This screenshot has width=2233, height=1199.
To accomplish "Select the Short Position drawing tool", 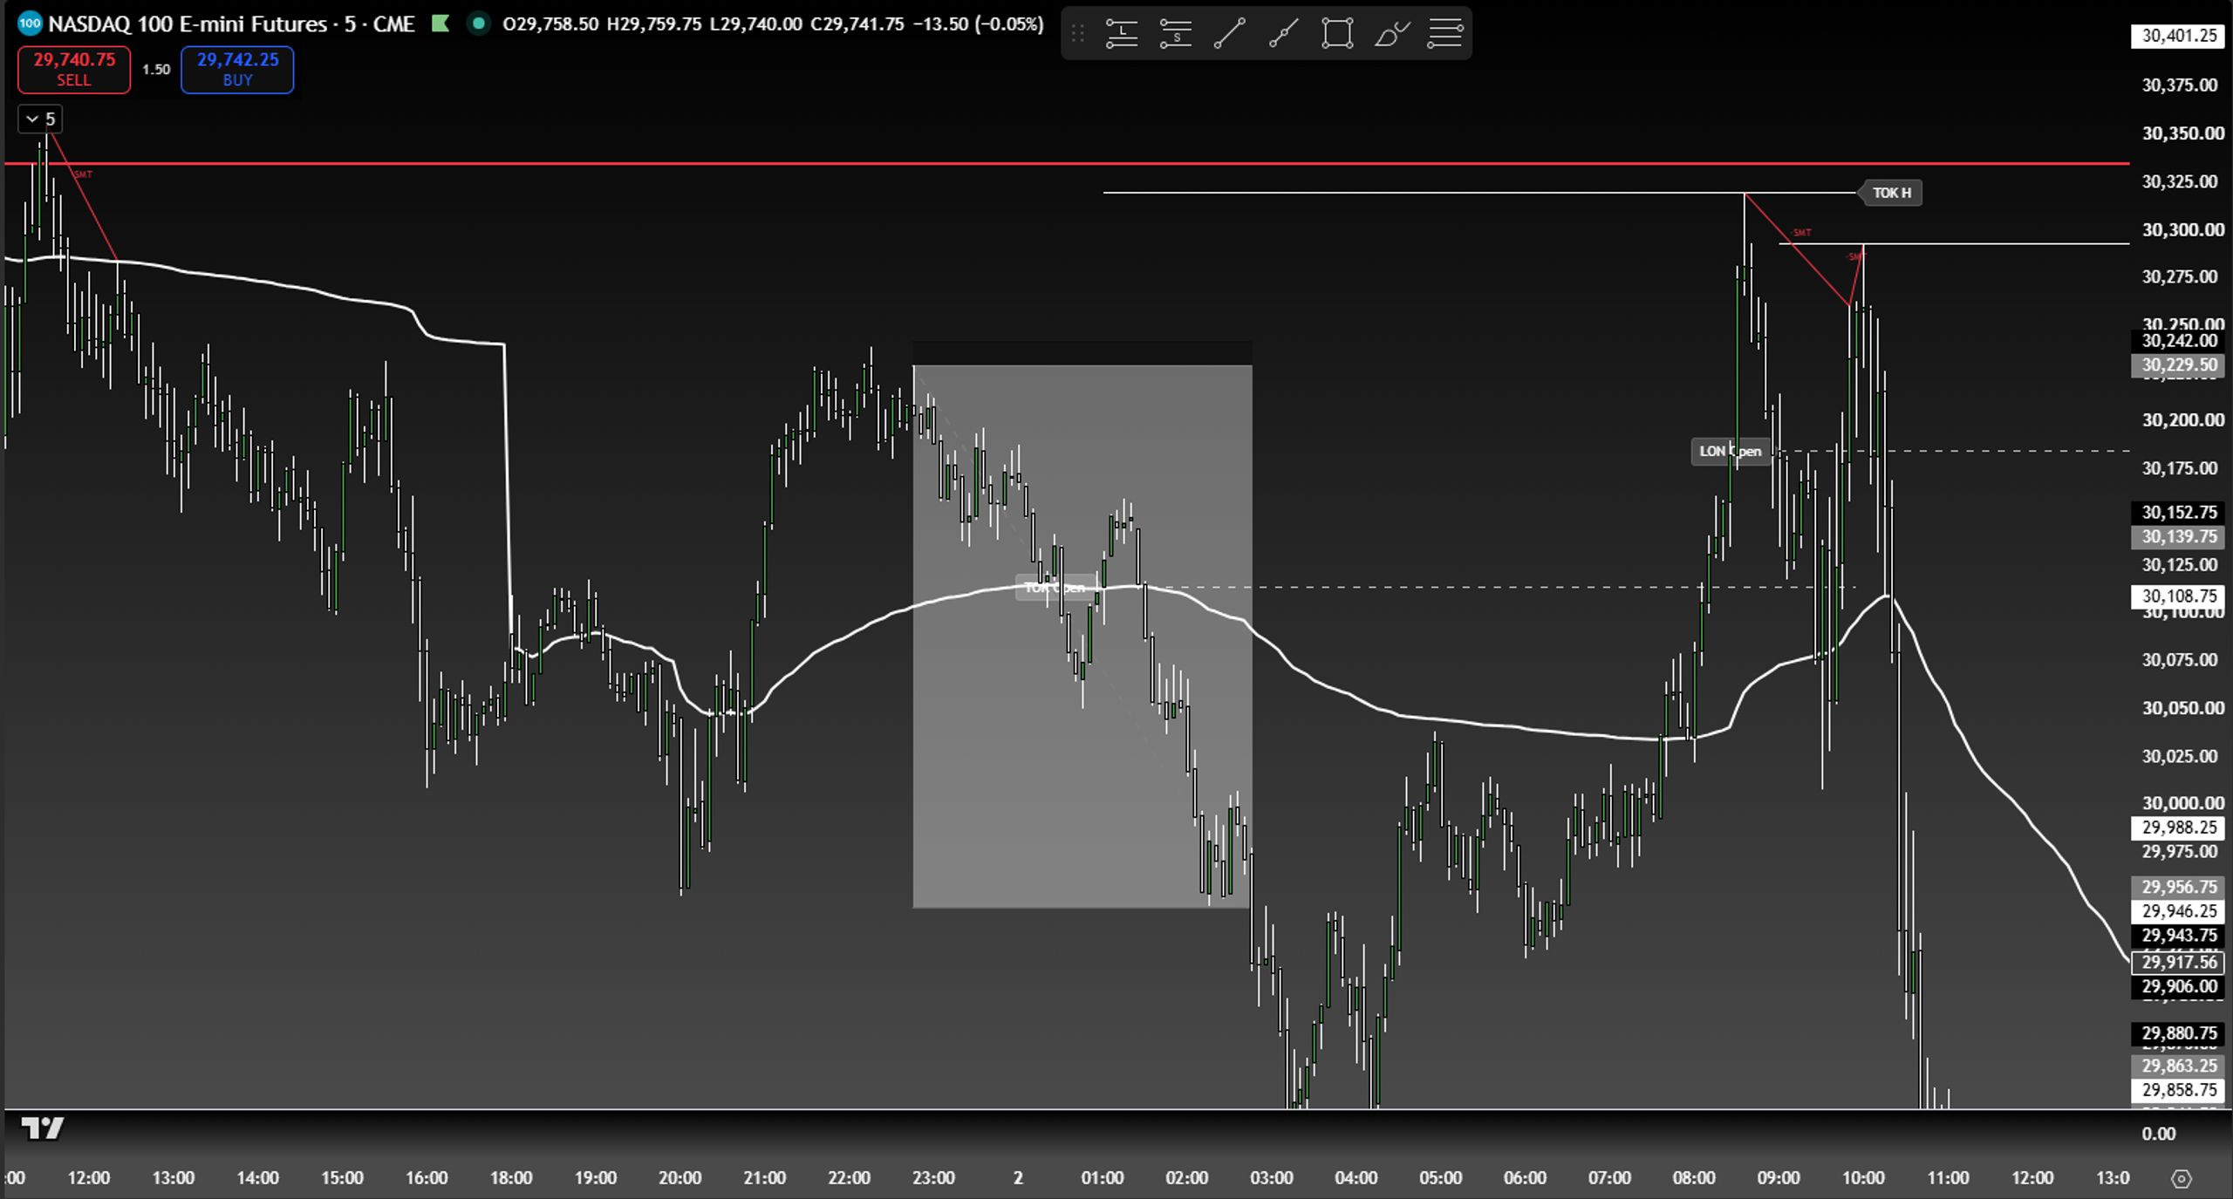I will point(1176,34).
